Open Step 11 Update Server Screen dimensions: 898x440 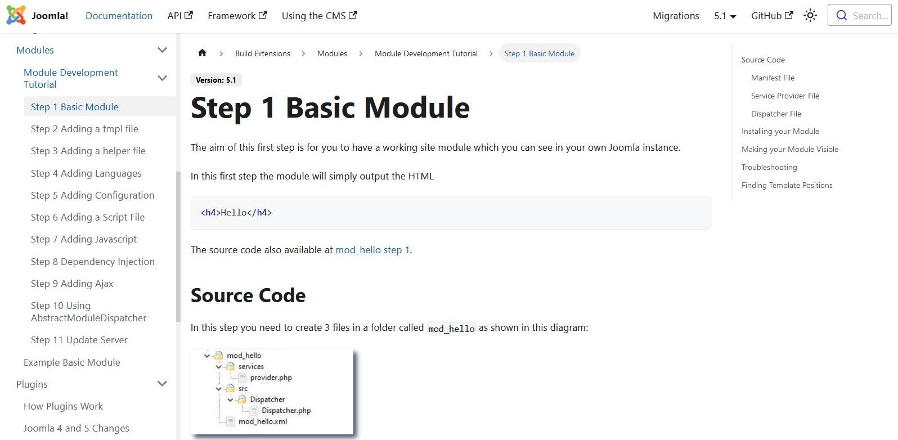[79, 340]
